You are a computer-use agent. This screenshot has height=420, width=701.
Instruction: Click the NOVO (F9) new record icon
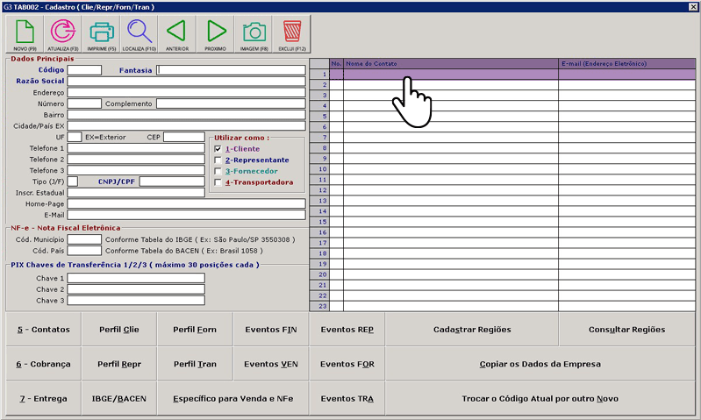(25, 33)
